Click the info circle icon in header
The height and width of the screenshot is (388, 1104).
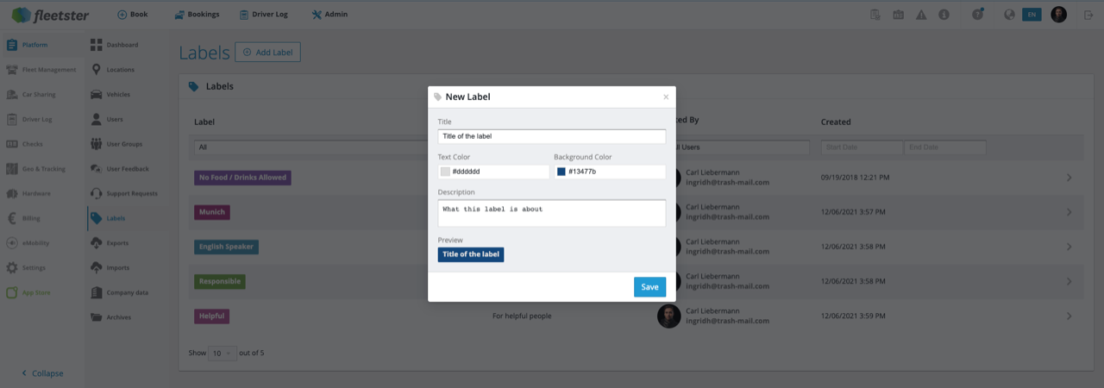(x=944, y=15)
